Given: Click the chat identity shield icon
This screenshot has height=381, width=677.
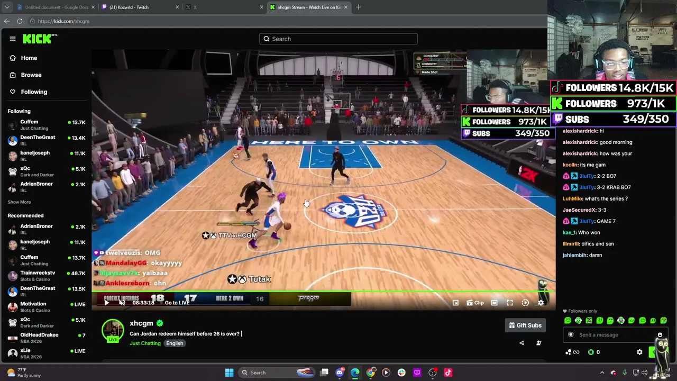Looking at the screenshot, I should click(571, 334).
